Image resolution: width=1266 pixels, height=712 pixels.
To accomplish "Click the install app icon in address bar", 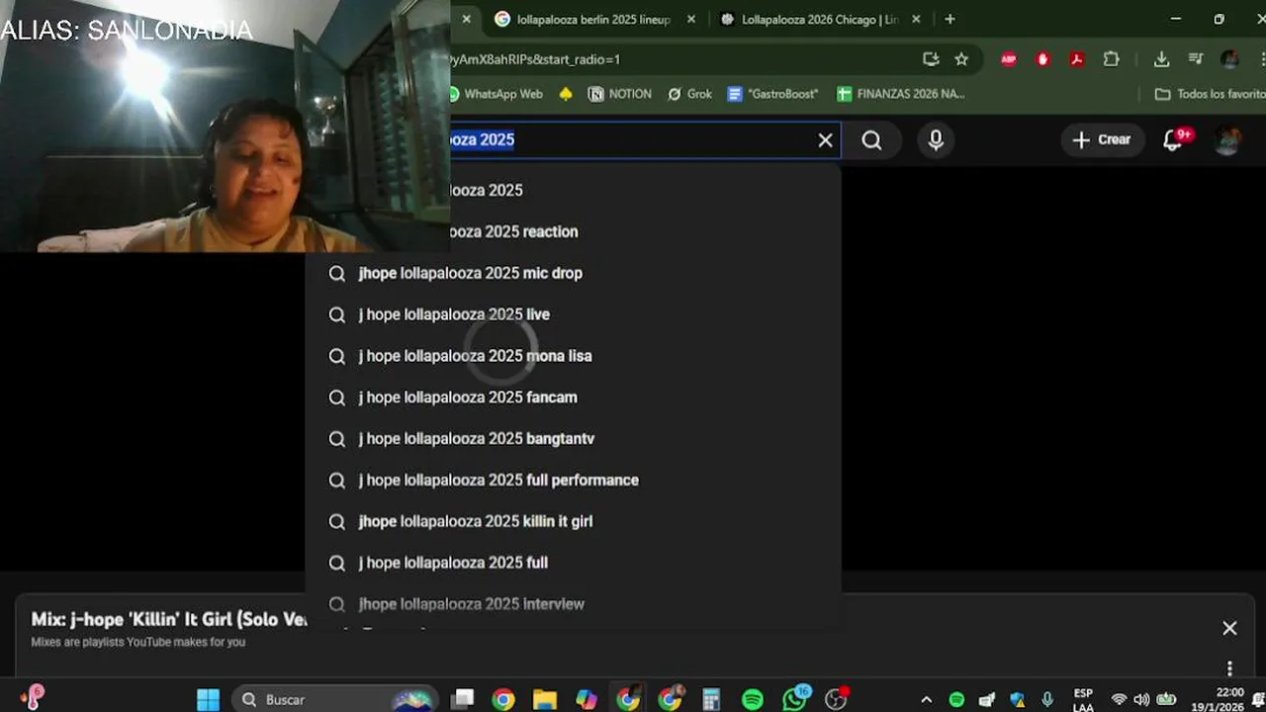I will click(x=931, y=59).
